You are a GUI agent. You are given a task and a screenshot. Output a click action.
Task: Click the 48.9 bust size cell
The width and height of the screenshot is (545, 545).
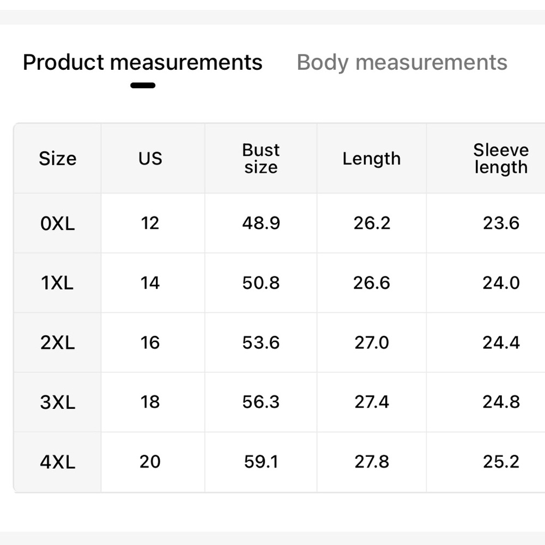261,223
